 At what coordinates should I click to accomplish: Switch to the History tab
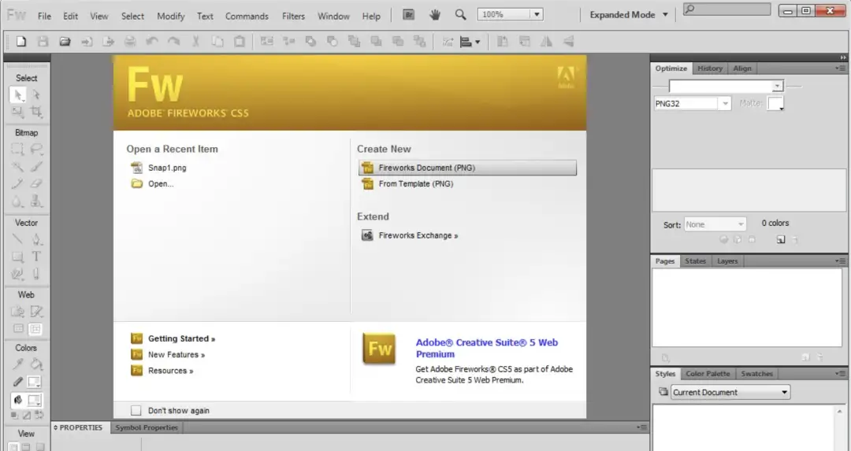709,68
